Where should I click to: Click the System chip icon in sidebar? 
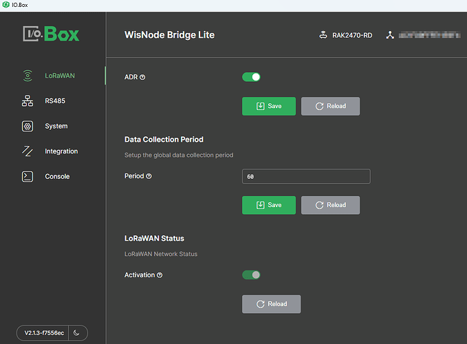pyautogui.click(x=28, y=127)
